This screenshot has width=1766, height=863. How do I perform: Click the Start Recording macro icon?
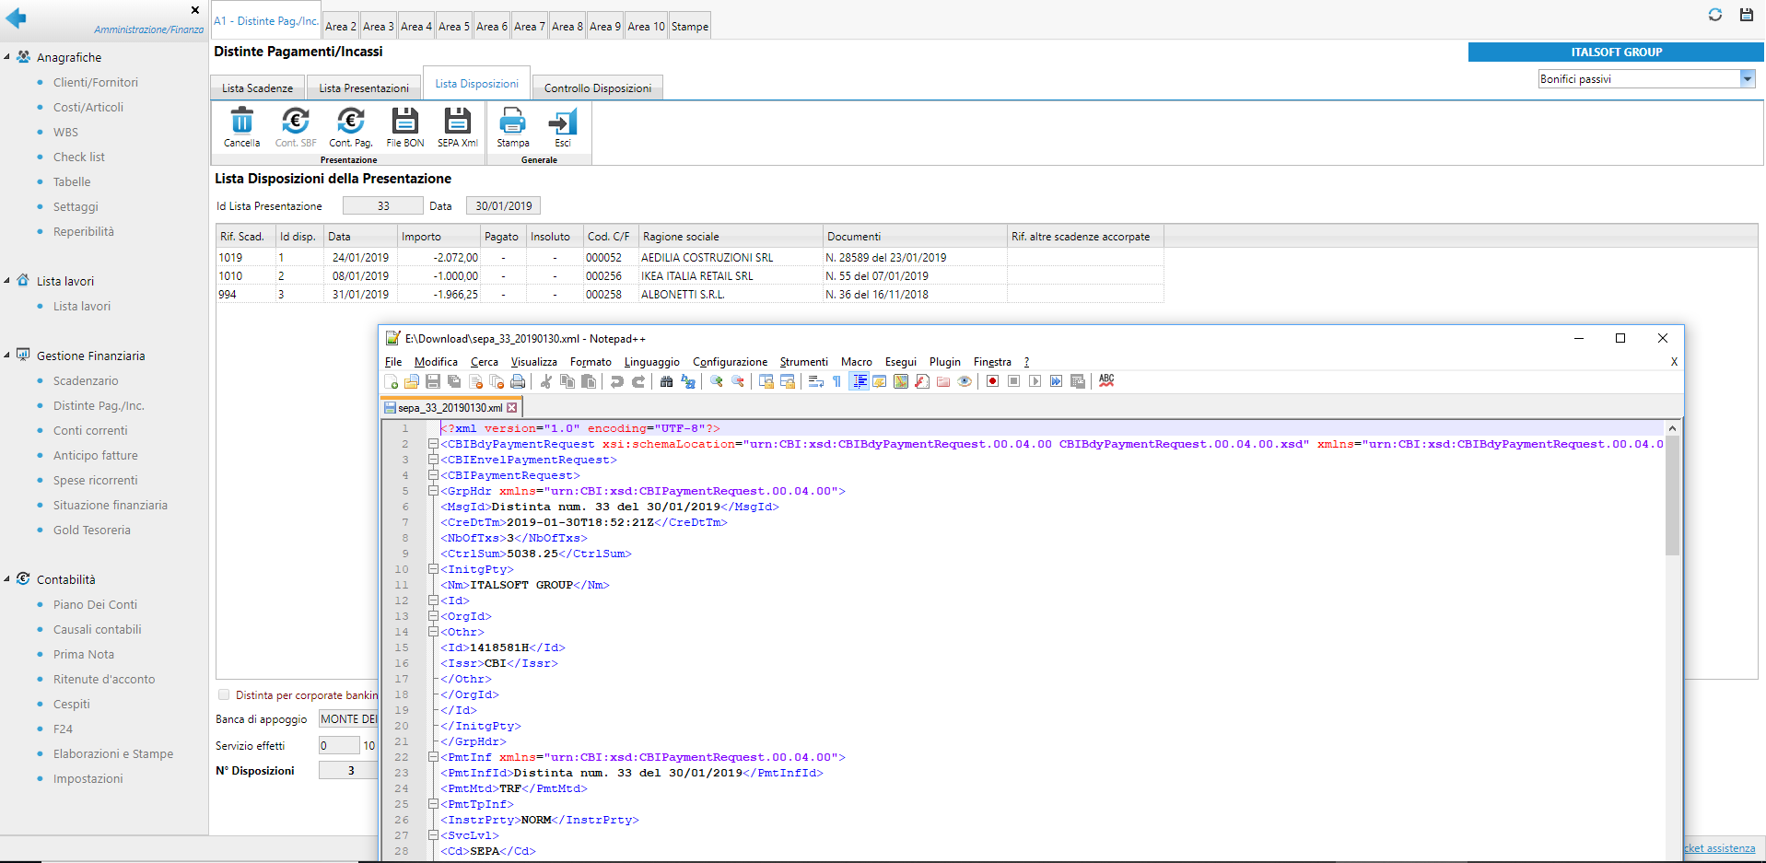coord(992,381)
